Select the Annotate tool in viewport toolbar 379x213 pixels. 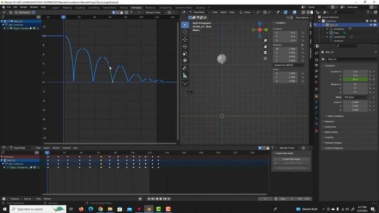tap(185, 69)
